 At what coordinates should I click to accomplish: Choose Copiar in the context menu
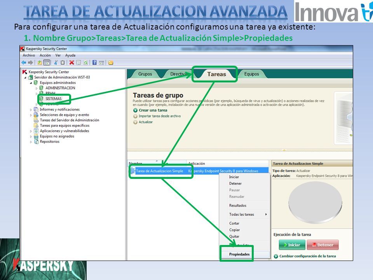[235, 230]
